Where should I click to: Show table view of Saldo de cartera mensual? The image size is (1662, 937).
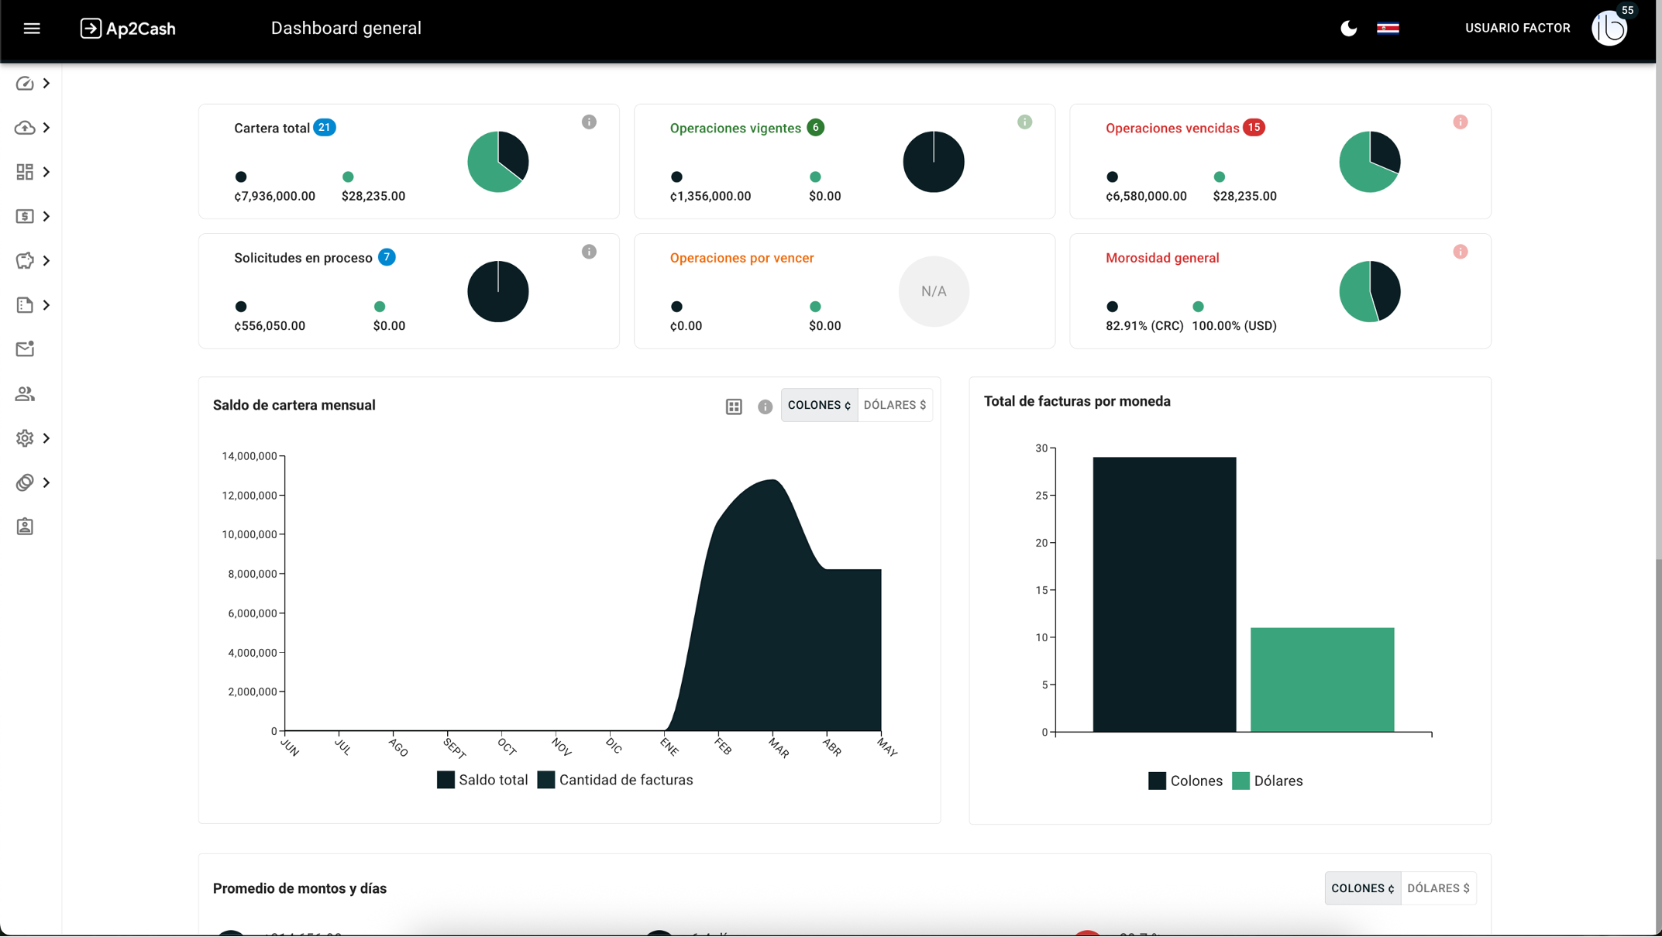(x=733, y=407)
